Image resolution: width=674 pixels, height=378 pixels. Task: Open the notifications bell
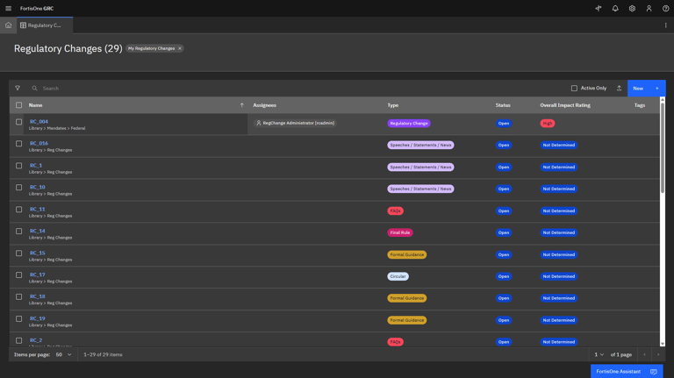(x=615, y=9)
